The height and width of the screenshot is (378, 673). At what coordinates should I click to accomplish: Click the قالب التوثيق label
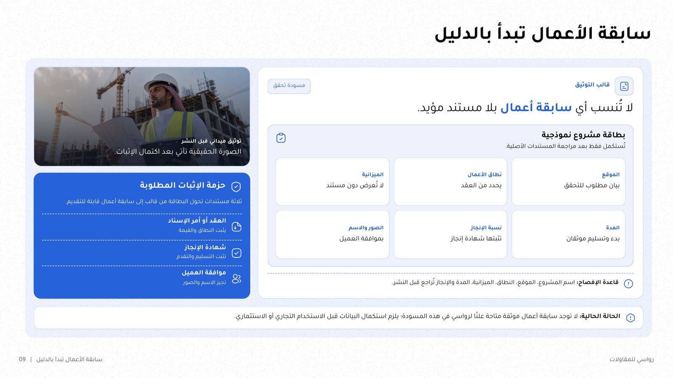pyautogui.click(x=592, y=85)
